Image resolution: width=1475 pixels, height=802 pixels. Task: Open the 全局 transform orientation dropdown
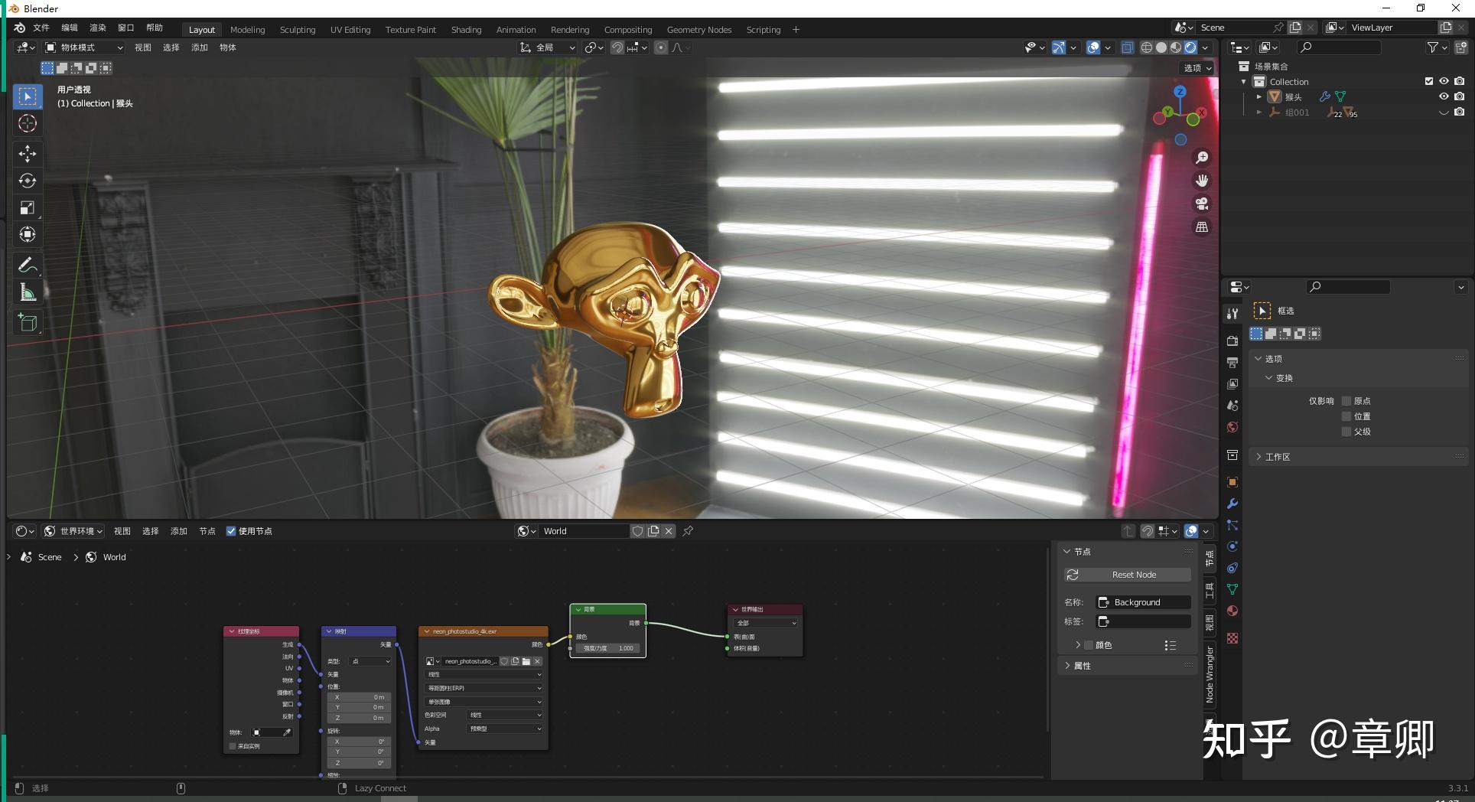(548, 47)
